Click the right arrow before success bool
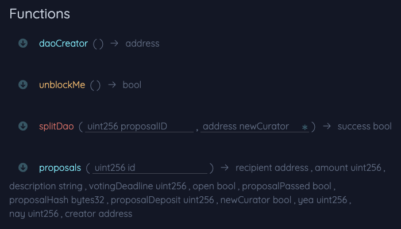 click(327, 126)
